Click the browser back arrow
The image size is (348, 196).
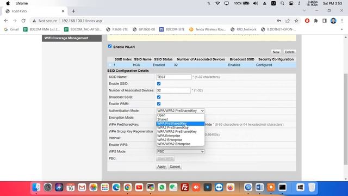tap(6, 21)
